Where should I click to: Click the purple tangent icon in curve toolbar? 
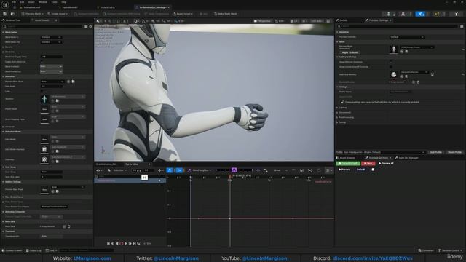pos(234,170)
